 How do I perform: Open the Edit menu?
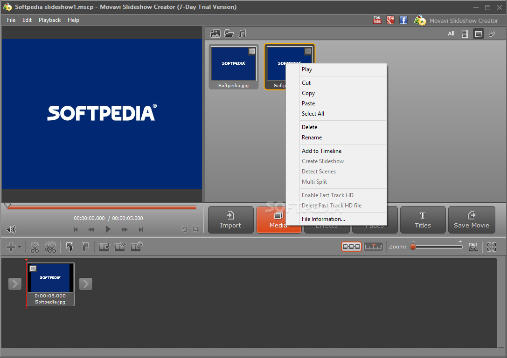point(27,20)
